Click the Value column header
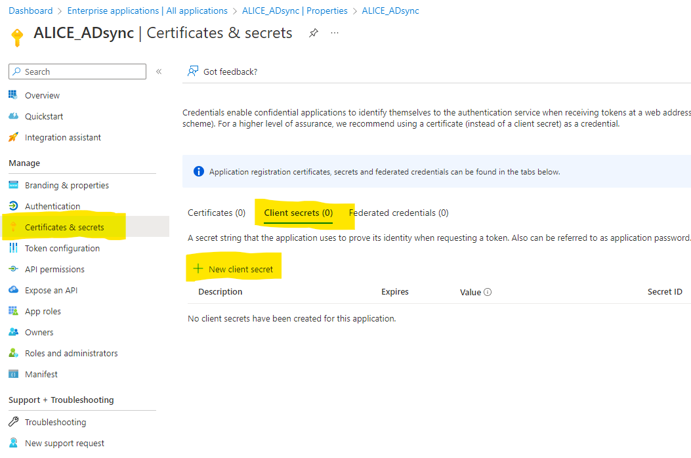The width and height of the screenshot is (691, 458). pyautogui.click(x=471, y=292)
